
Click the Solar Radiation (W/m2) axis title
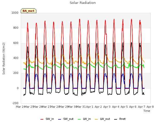pos(4,59)
